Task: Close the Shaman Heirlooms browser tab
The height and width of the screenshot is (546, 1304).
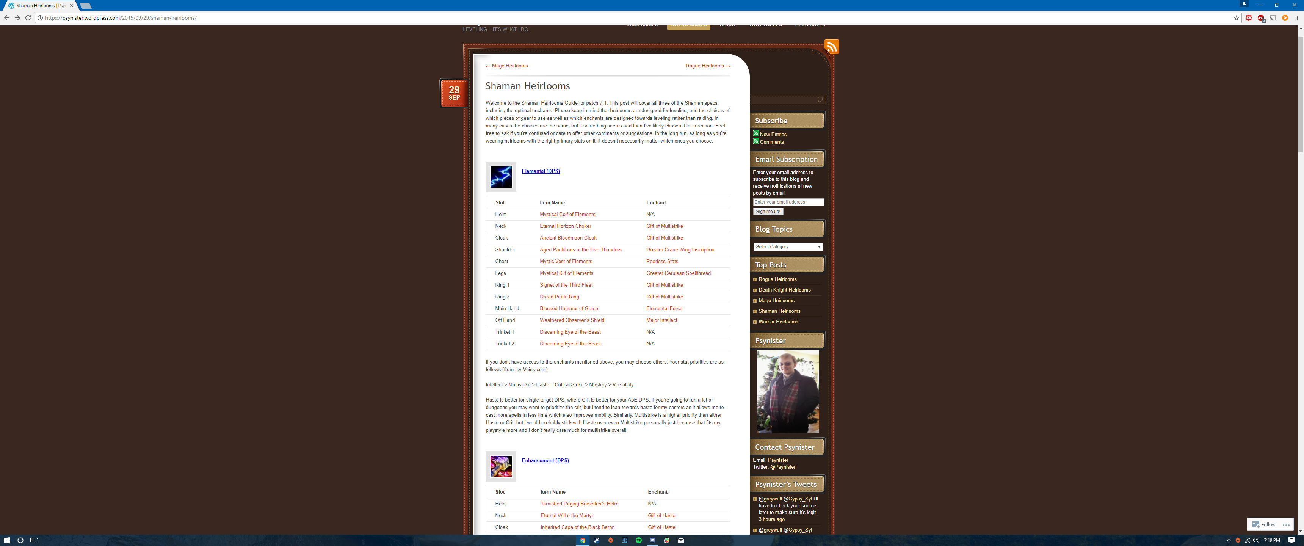Action: [71, 6]
